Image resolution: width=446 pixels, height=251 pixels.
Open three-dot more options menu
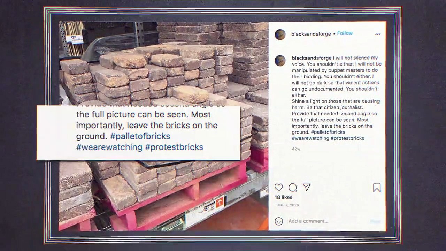click(378, 34)
